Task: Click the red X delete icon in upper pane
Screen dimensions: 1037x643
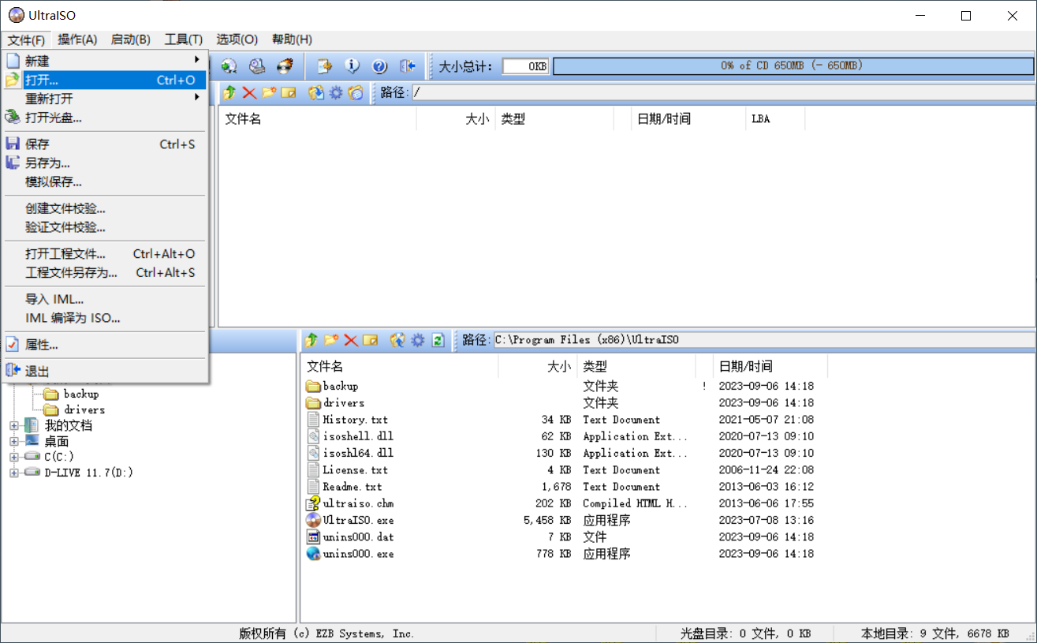Action: click(x=249, y=93)
